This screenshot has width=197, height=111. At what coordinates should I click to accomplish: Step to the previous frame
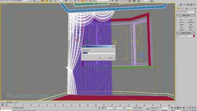(x=175, y=108)
